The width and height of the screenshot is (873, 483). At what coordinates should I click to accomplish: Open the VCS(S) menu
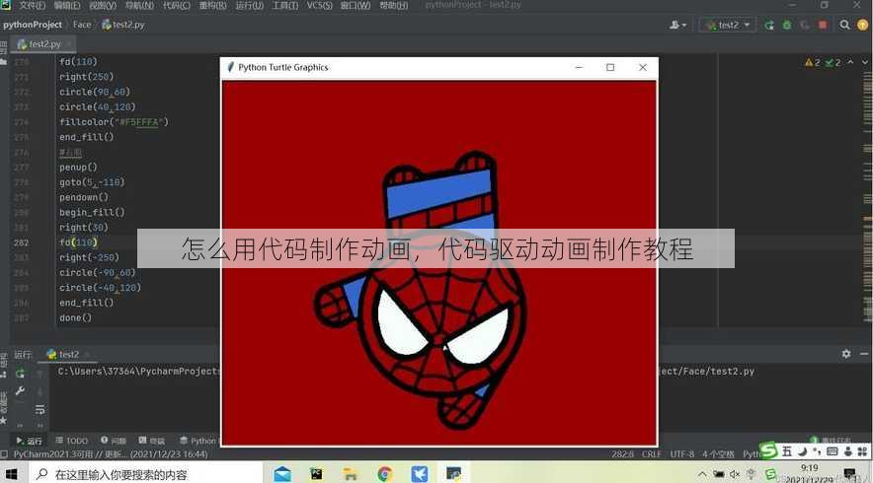pyautogui.click(x=320, y=6)
